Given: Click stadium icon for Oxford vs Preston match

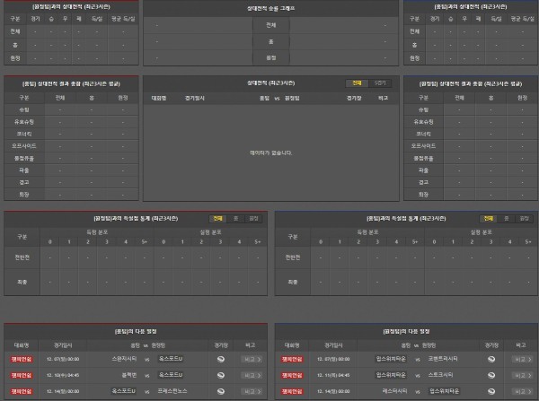Looking at the screenshot, I should pos(221,391).
